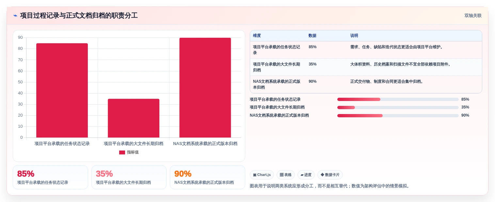
Task: Click the y-axis tick label 0
Action: [22, 137]
